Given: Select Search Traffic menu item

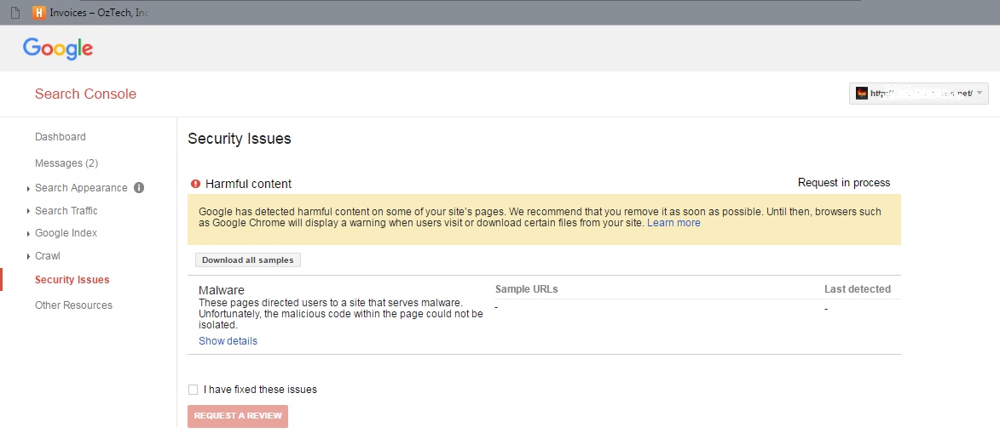Looking at the screenshot, I should (x=66, y=211).
